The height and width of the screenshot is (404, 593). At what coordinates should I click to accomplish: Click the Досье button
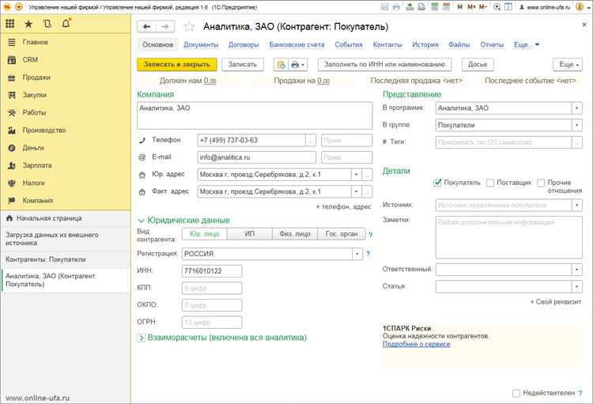tap(478, 65)
